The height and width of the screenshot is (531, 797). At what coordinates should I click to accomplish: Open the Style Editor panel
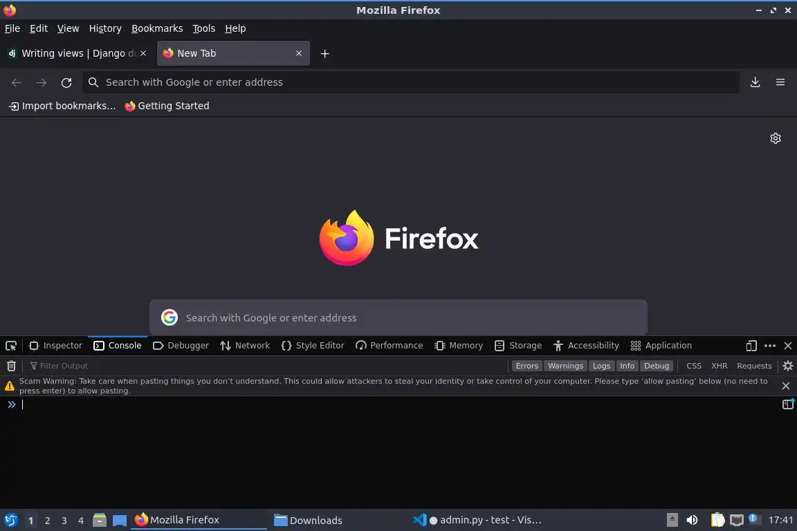[x=313, y=346]
